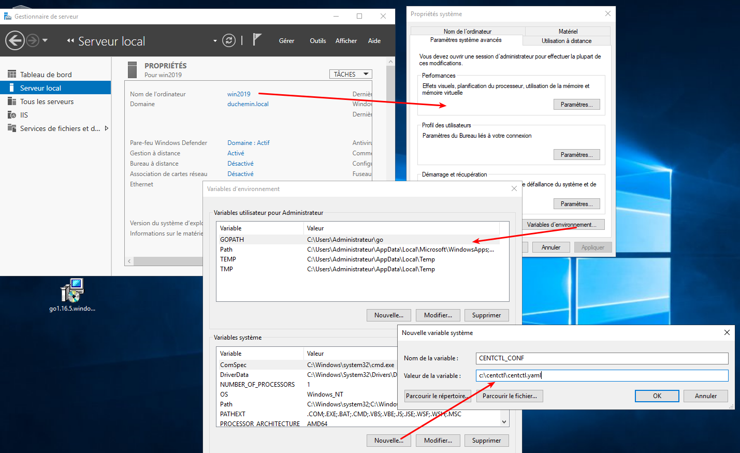Click the back arrow in Server Manager
This screenshot has height=453, width=740.
pyautogui.click(x=15, y=40)
